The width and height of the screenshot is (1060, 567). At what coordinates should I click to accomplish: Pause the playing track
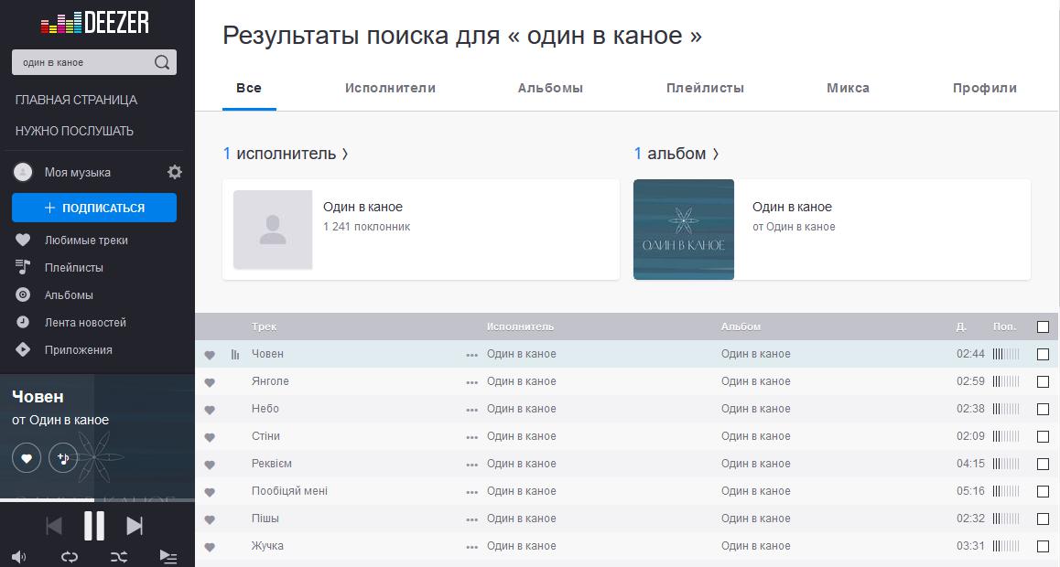tap(94, 526)
